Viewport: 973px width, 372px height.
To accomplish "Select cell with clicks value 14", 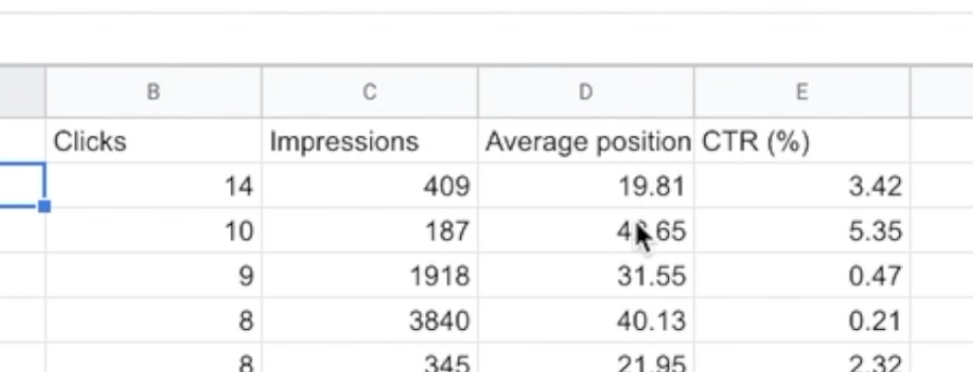I will pyautogui.click(x=153, y=185).
